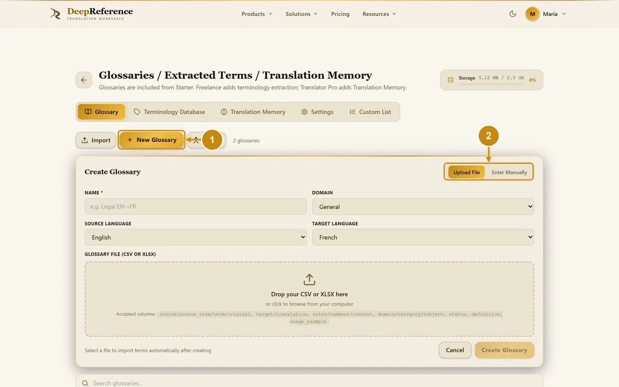Click the Settings gear tab icon
Screen dimensions: 619x387
click(304, 112)
